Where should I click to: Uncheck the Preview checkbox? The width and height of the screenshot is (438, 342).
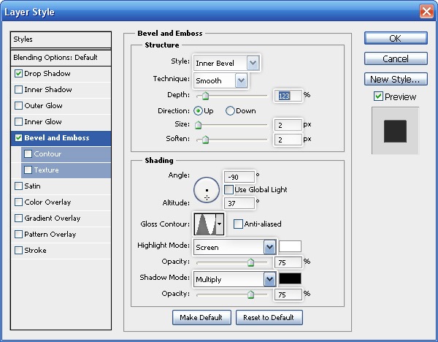(378, 96)
